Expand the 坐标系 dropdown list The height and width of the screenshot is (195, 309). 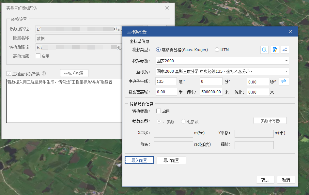tap(286, 71)
